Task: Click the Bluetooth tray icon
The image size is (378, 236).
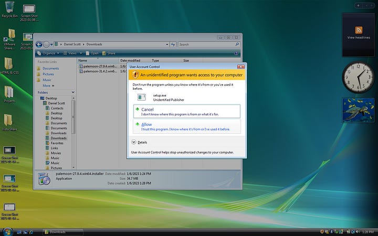Action: (x=331, y=232)
